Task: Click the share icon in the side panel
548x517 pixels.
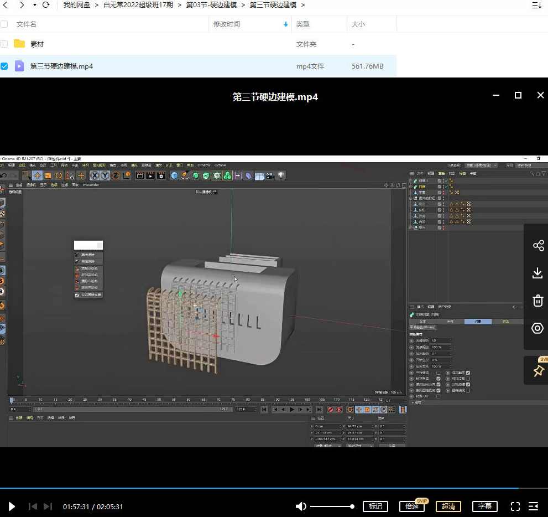Action: click(537, 246)
